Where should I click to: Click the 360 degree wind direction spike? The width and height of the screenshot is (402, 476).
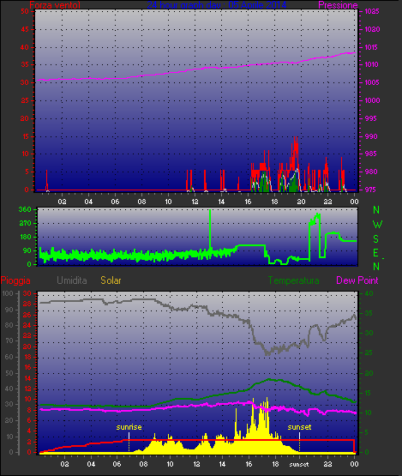[x=210, y=229]
